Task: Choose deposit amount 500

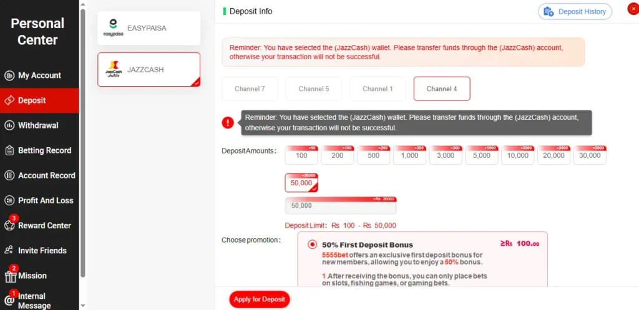Action: 374,155
